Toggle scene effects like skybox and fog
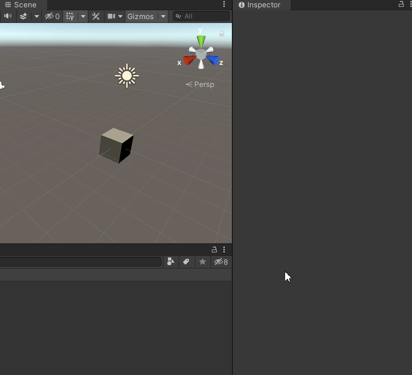 coord(23,16)
